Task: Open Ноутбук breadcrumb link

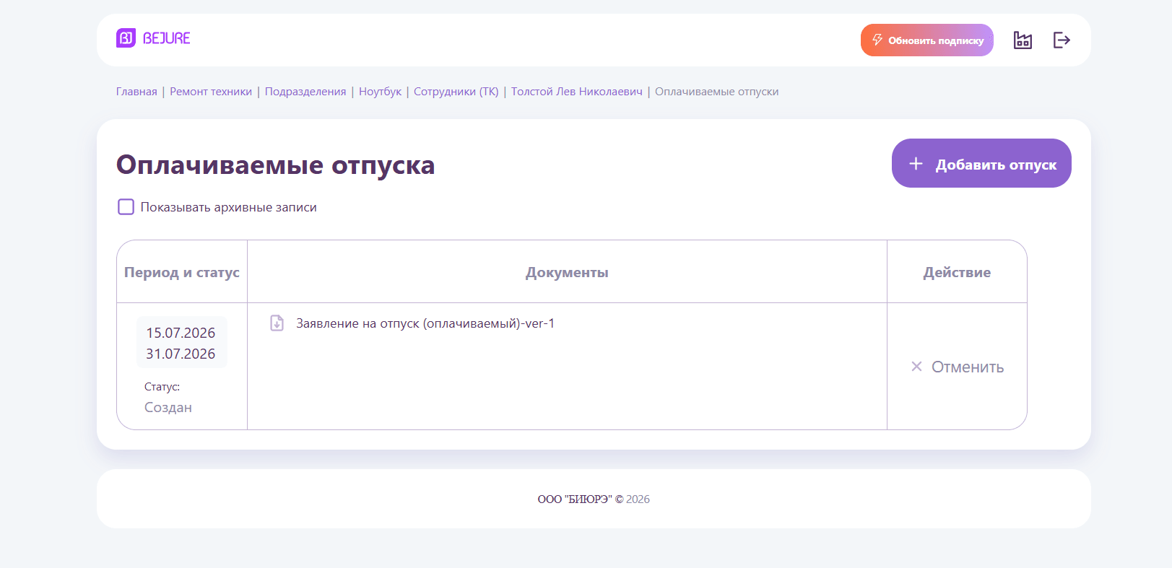Action: tap(380, 92)
